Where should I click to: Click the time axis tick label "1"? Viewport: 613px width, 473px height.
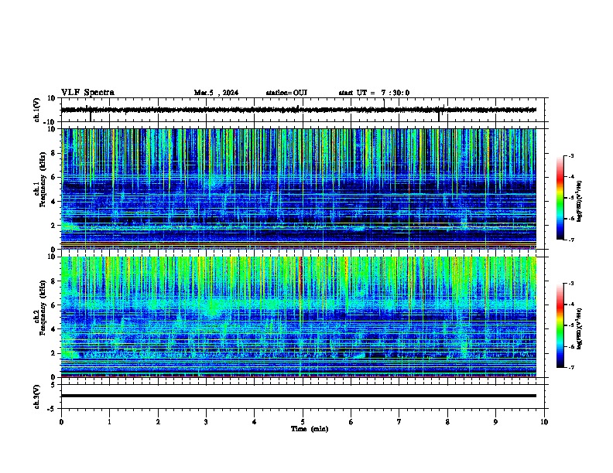pos(109,422)
